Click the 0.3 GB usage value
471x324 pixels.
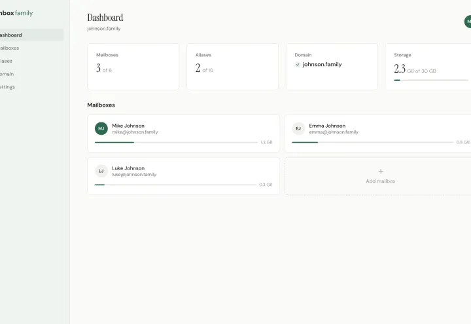266,185
